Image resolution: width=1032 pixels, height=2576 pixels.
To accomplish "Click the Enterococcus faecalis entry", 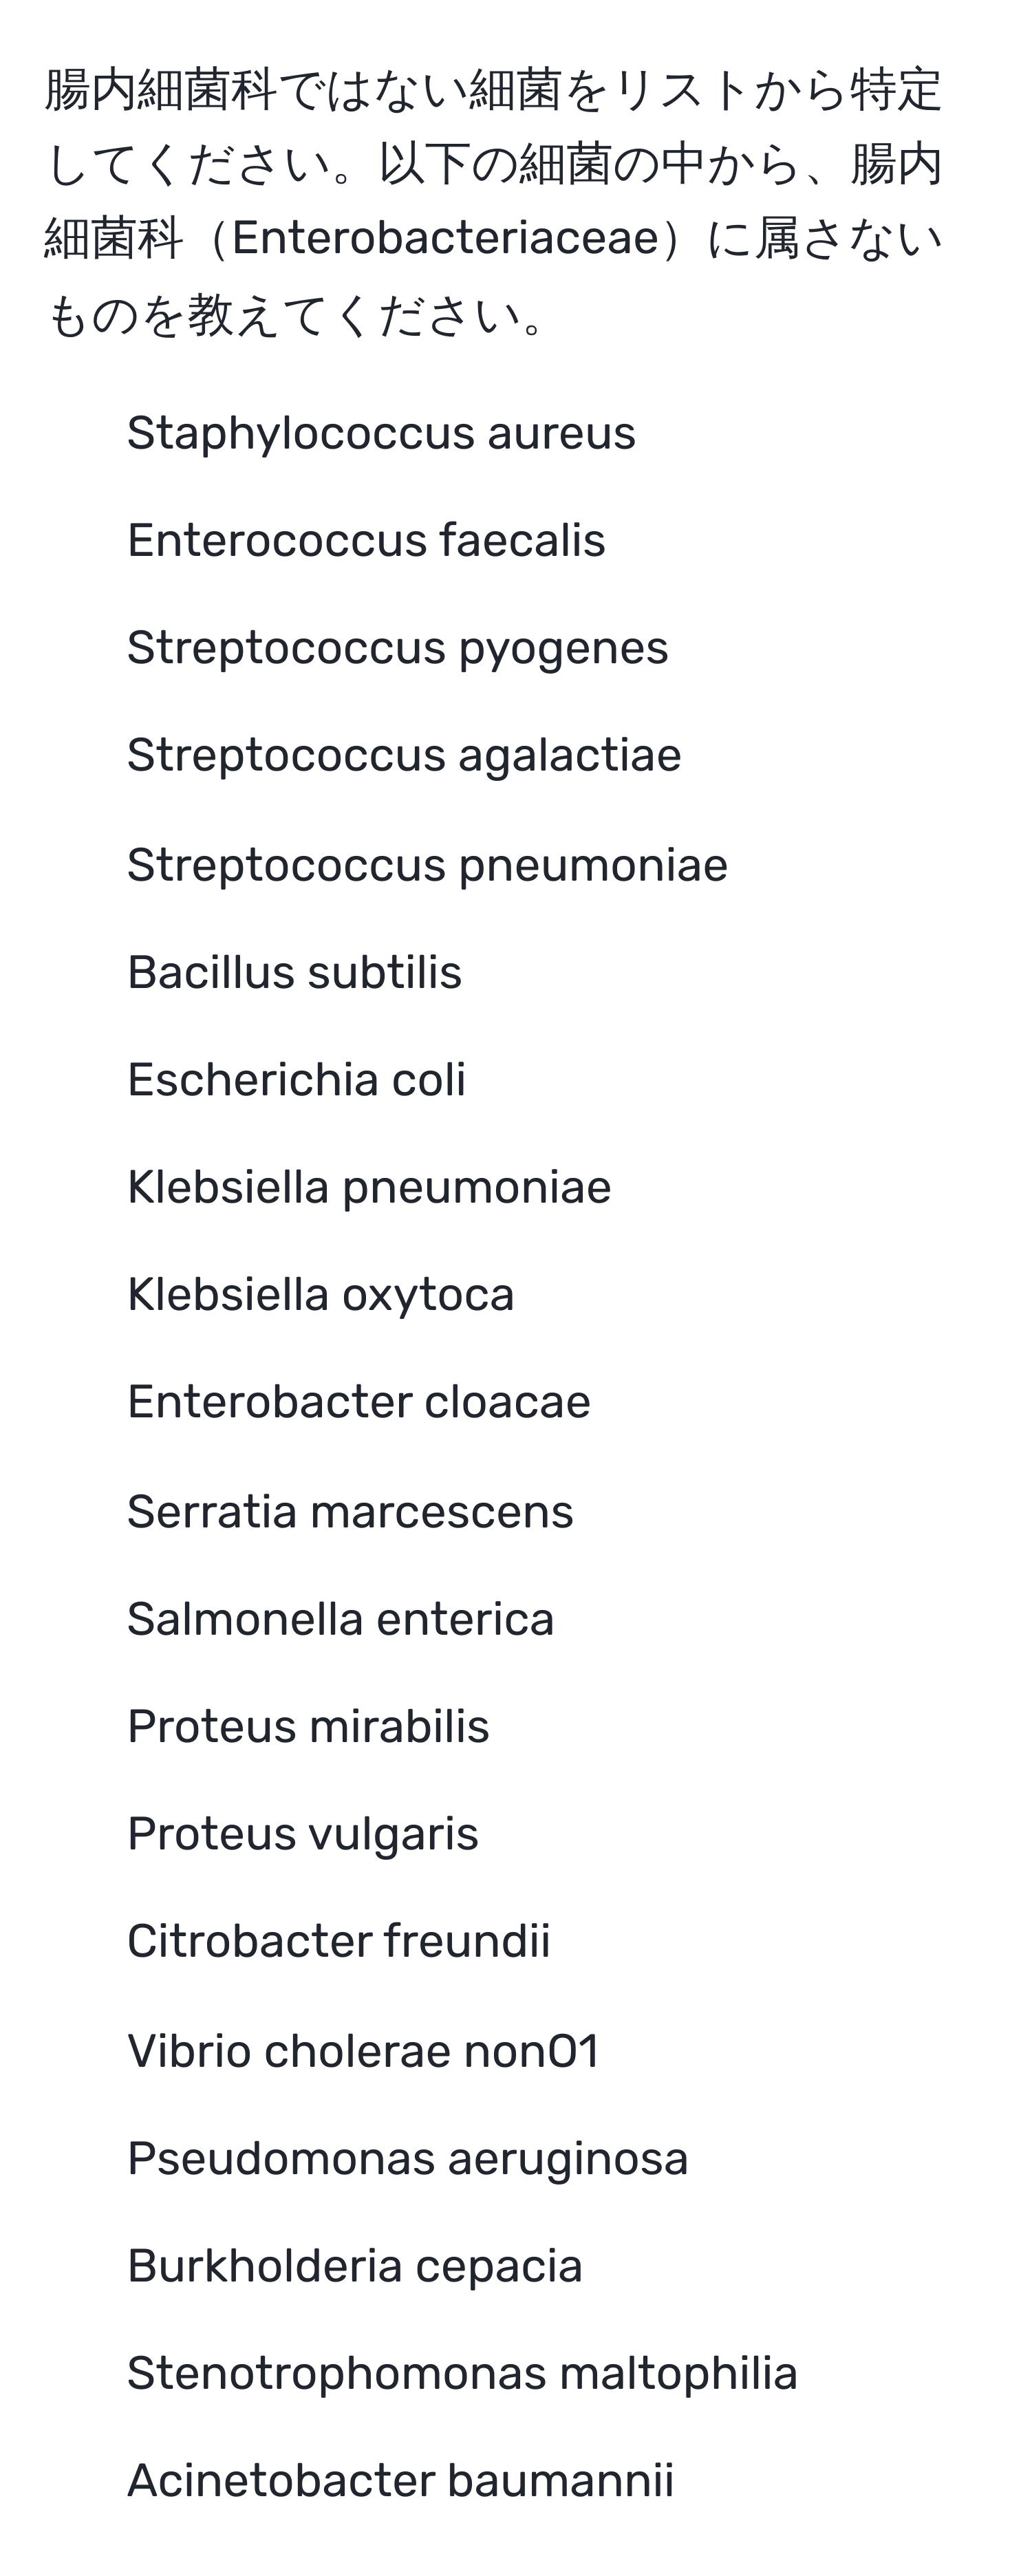I will tap(366, 540).
